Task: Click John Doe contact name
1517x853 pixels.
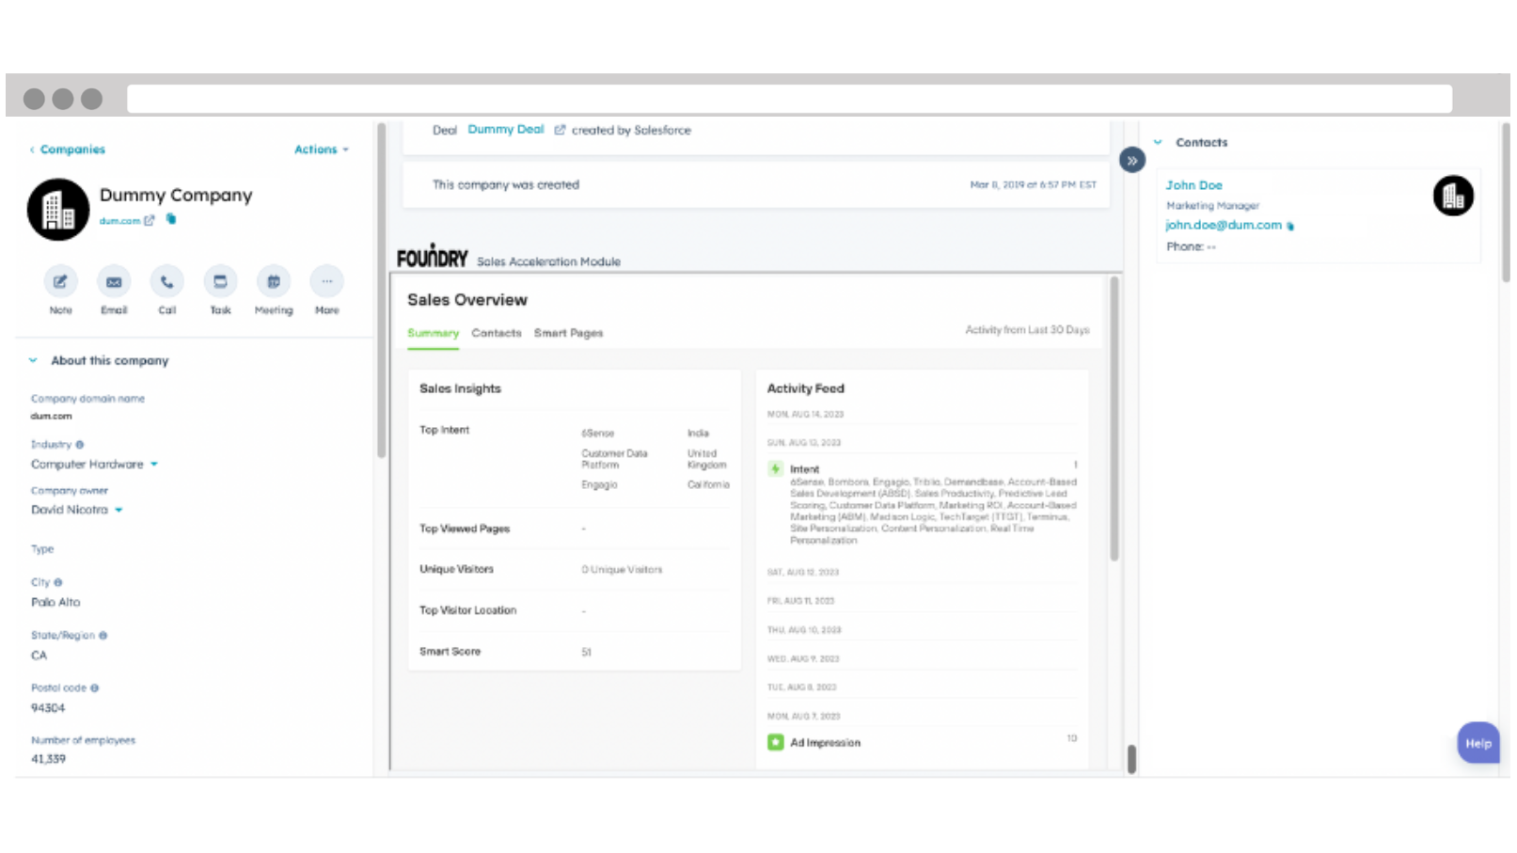Action: point(1194,184)
